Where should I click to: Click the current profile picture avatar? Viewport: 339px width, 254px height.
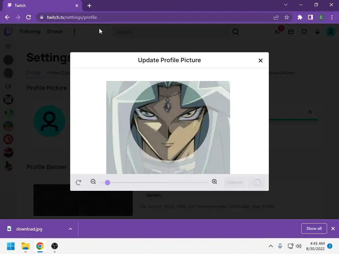coord(49,121)
